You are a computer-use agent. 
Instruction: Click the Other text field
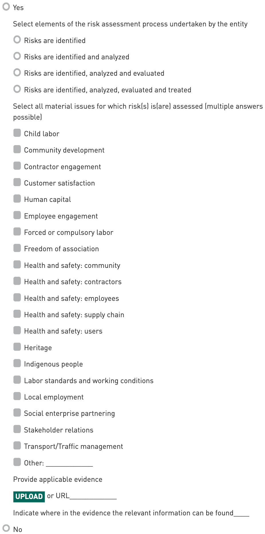coord(69,463)
